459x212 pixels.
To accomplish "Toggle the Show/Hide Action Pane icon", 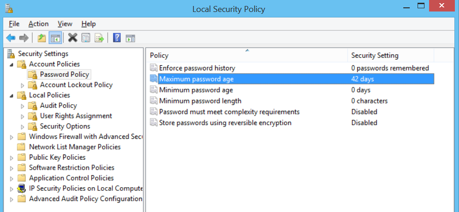I will coord(130,38).
